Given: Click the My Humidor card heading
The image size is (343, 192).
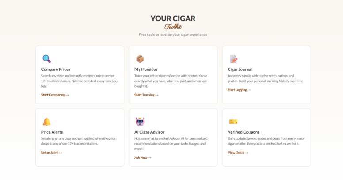Looking at the screenshot, I should 146,69.
